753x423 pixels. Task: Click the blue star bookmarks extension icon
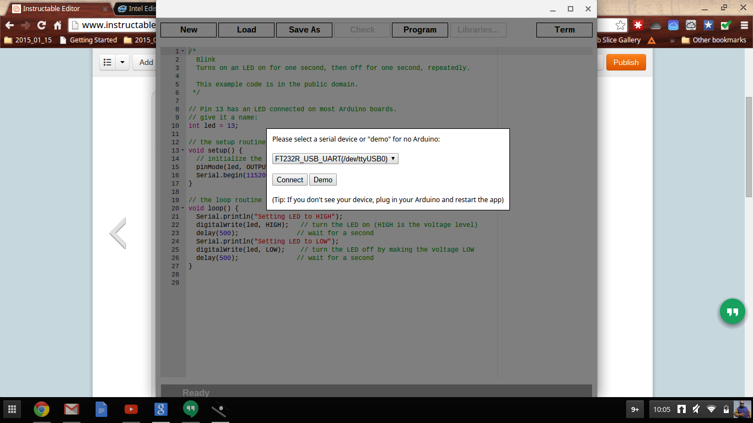click(708, 25)
